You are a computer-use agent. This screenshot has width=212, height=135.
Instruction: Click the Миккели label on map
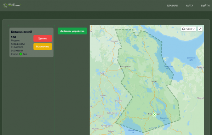(99, 116)
